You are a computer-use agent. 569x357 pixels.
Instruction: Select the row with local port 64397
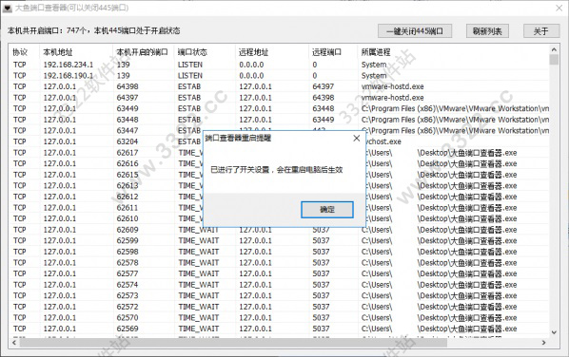[x=279, y=98]
